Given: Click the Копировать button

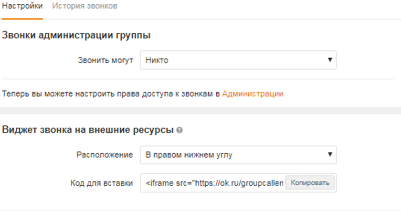Looking at the screenshot, I should tap(310, 183).
